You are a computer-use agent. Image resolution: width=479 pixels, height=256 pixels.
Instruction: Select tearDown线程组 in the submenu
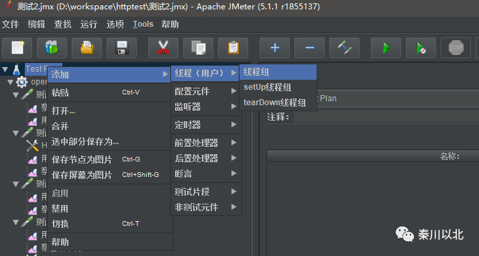click(x=278, y=103)
